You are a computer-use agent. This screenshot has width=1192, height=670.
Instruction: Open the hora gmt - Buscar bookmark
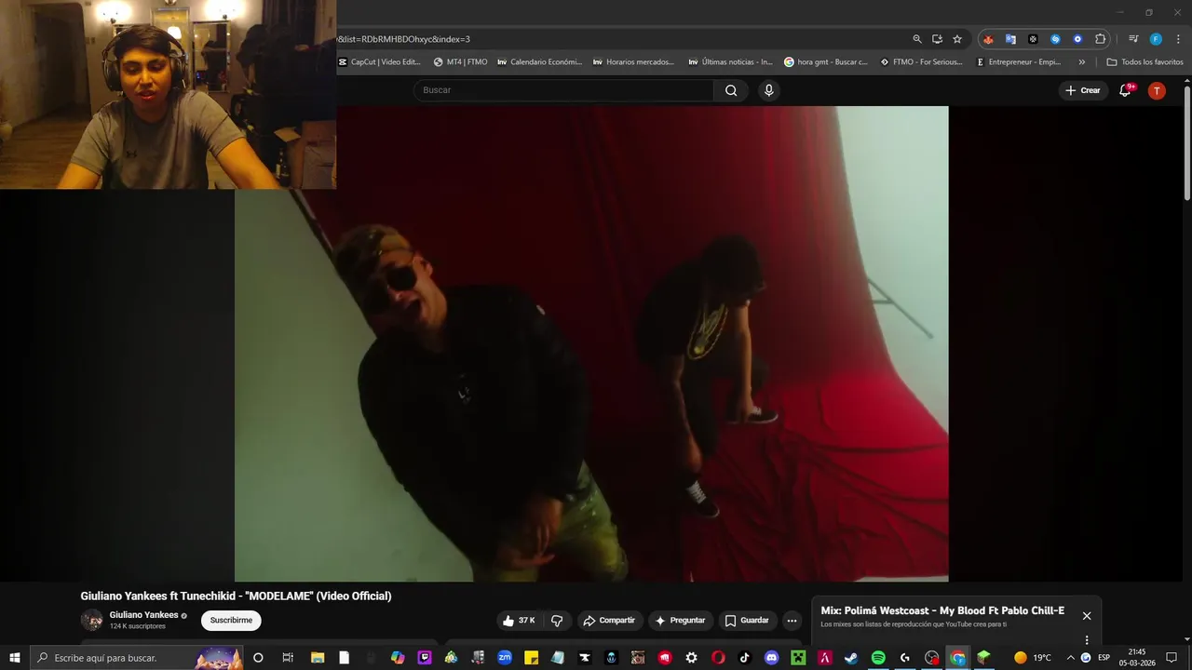pyautogui.click(x=826, y=62)
